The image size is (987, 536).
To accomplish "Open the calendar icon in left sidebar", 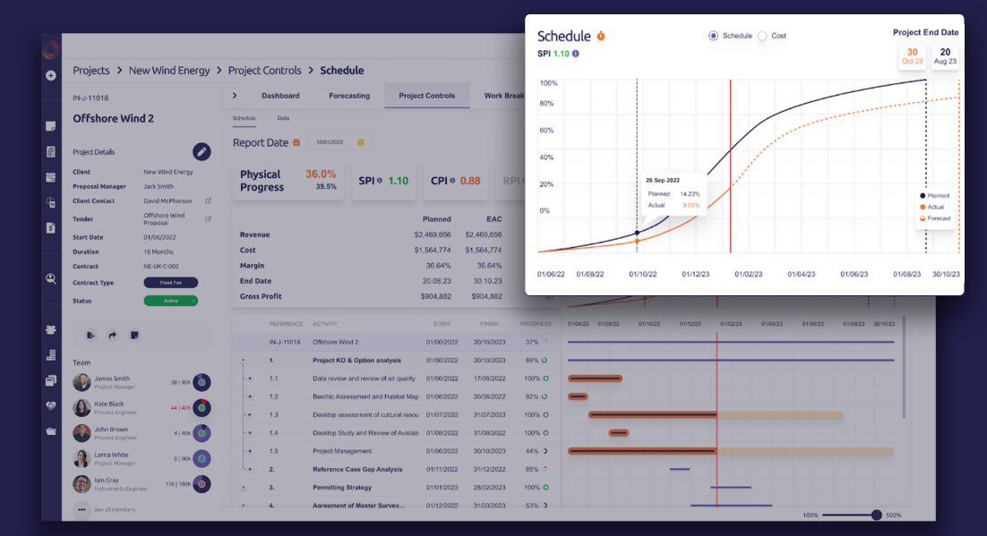I will 51,177.
